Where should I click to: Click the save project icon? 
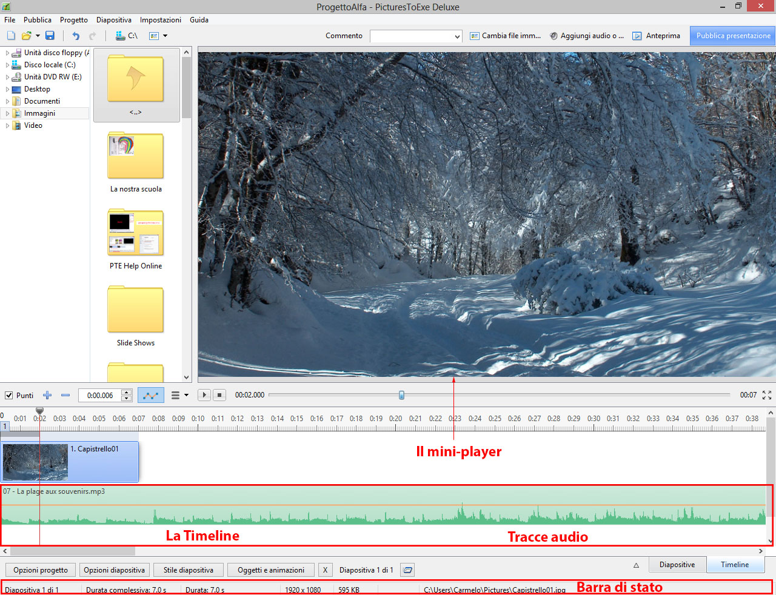click(50, 36)
